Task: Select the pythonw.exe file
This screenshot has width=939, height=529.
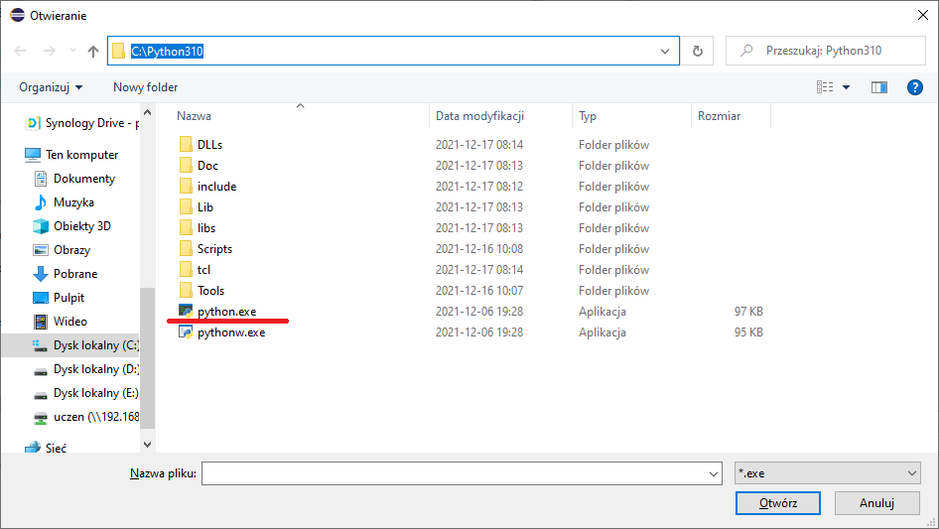Action: 230,332
